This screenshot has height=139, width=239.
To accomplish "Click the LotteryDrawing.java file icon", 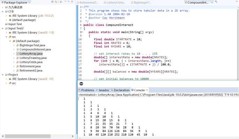I will click(17, 58).
